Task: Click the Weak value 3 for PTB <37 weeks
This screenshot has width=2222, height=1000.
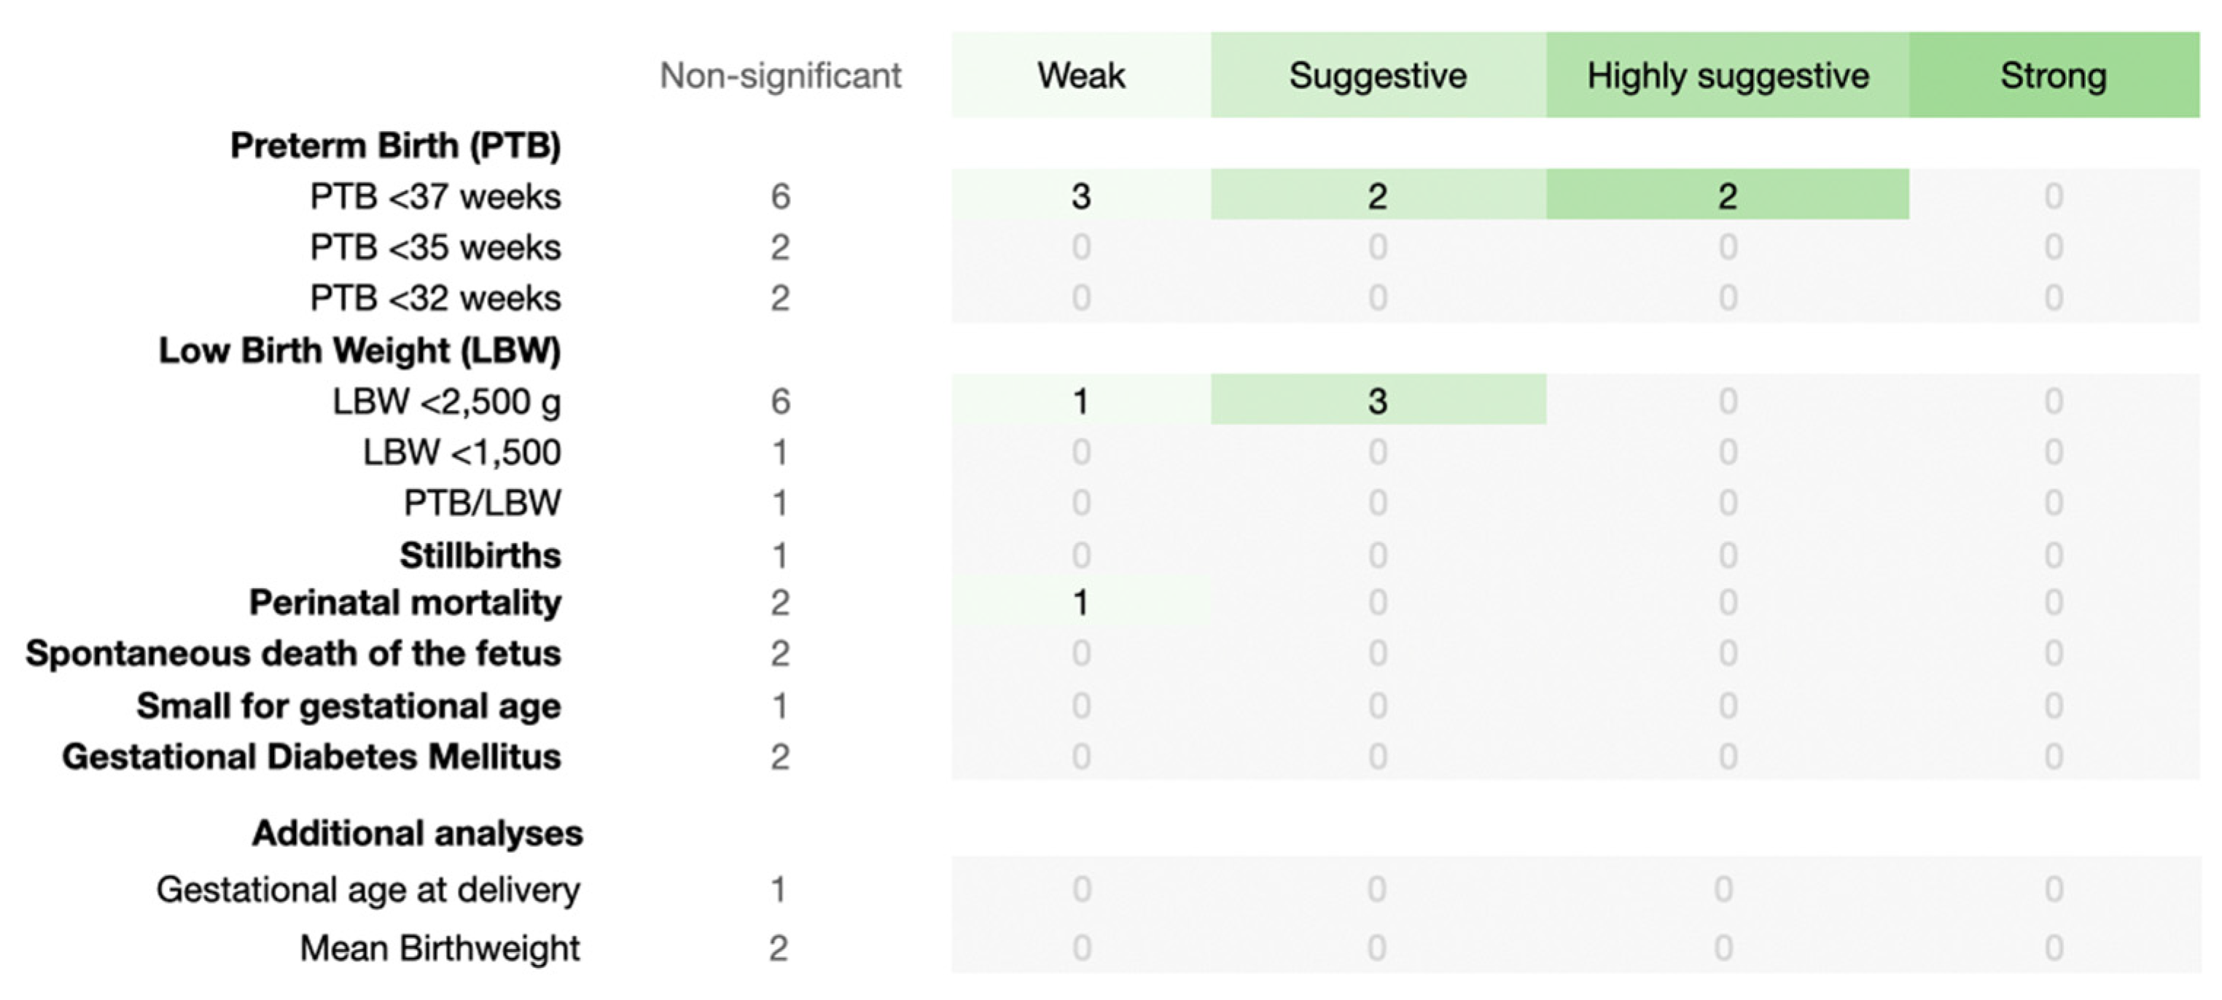Action: [1081, 195]
